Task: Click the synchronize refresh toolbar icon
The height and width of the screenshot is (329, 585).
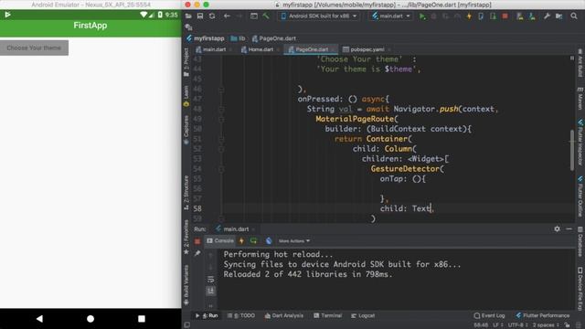Action: click(x=212, y=16)
